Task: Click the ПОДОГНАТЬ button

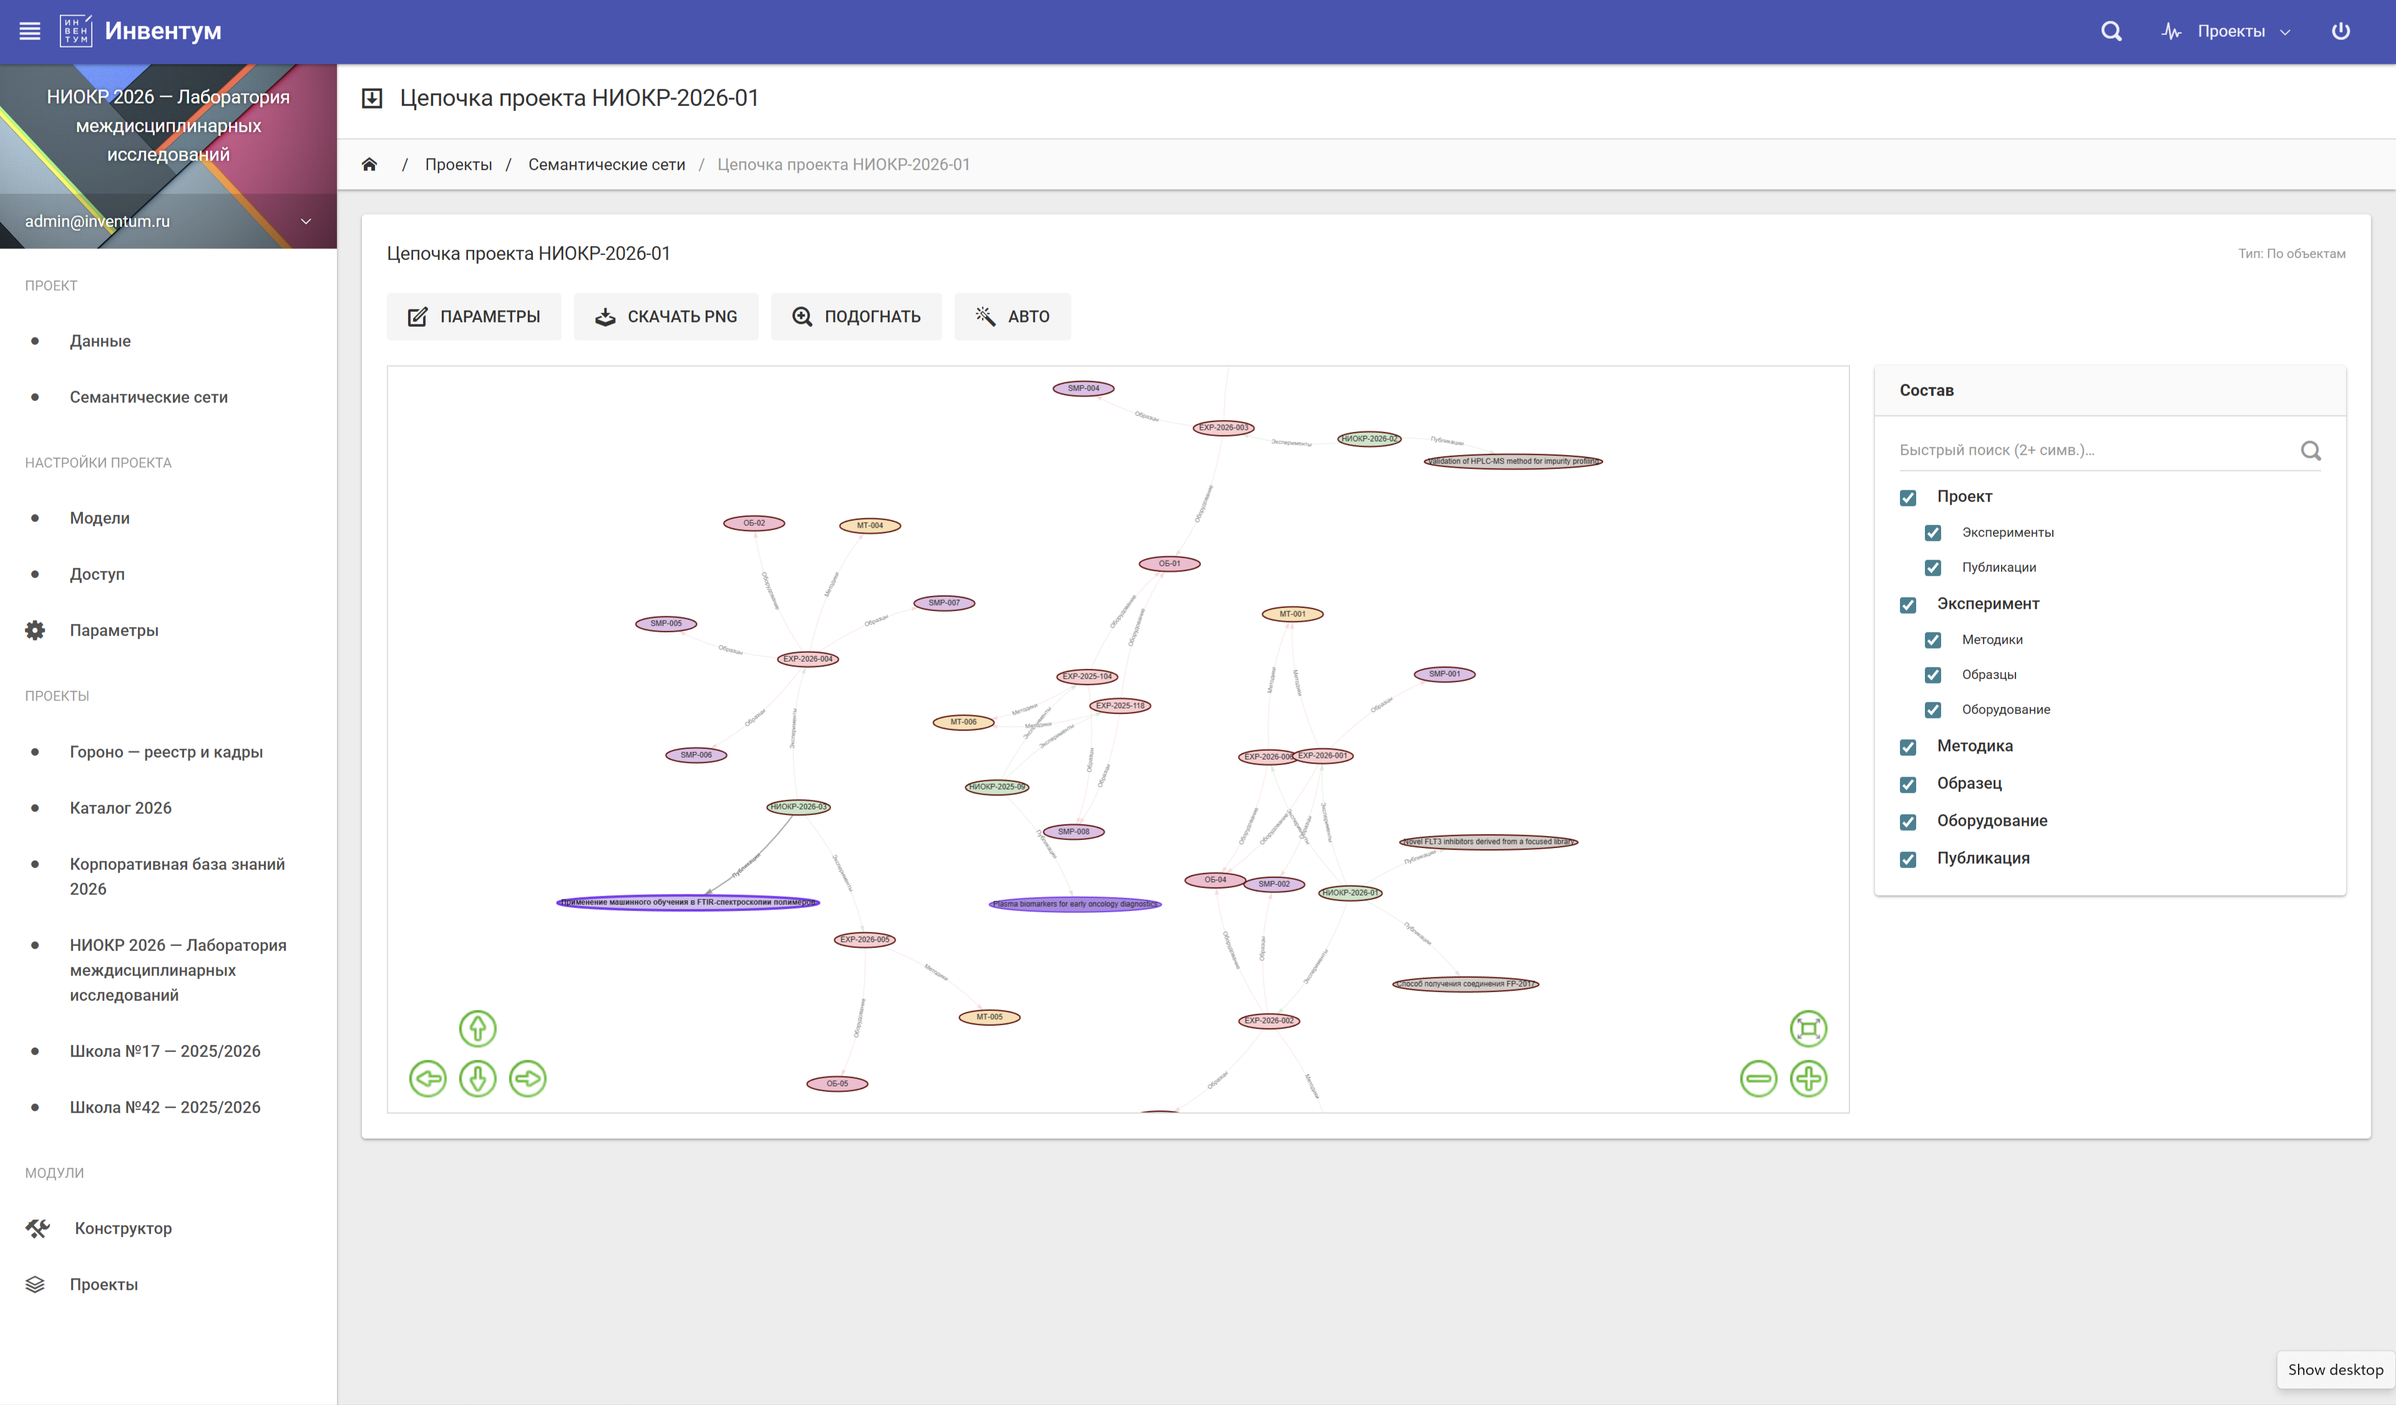Action: (x=855, y=316)
